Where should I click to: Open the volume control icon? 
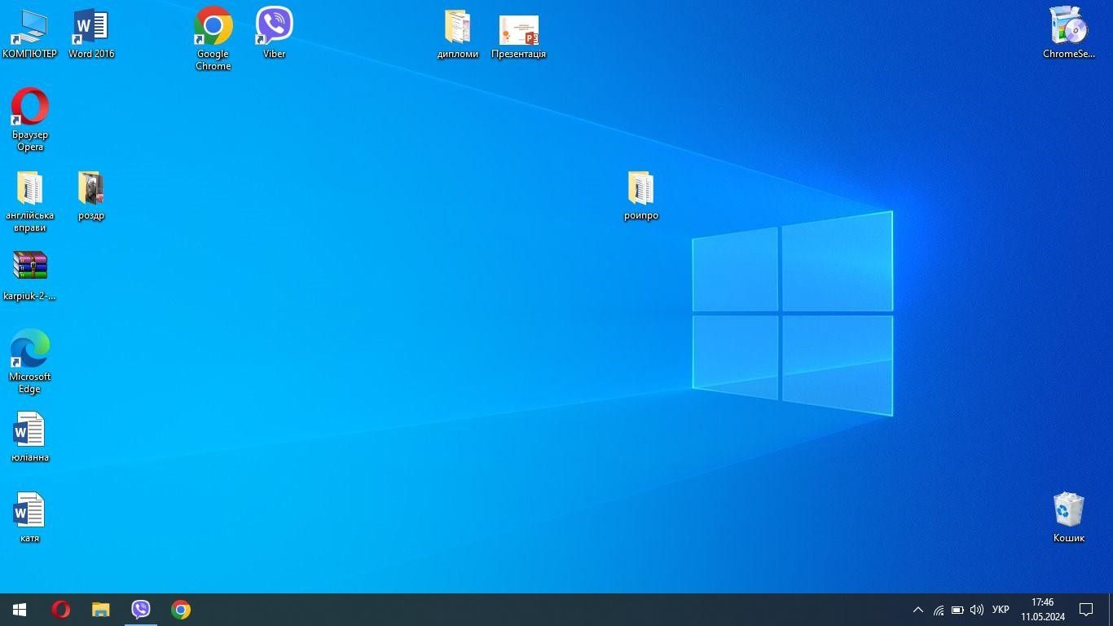pyautogui.click(x=976, y=610)
